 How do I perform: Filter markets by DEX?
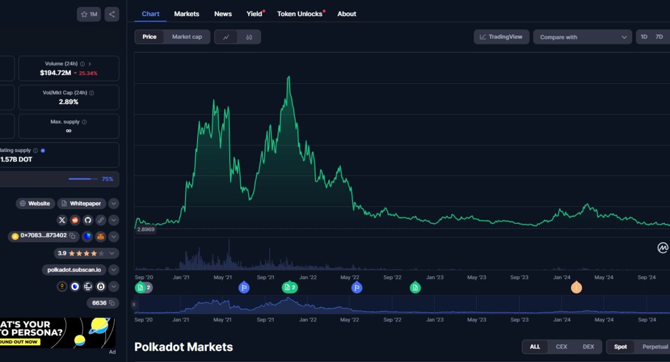pos(588,346)
